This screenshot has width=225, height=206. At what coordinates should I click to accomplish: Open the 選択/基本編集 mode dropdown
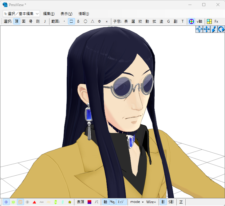click(x=21, y=13)
